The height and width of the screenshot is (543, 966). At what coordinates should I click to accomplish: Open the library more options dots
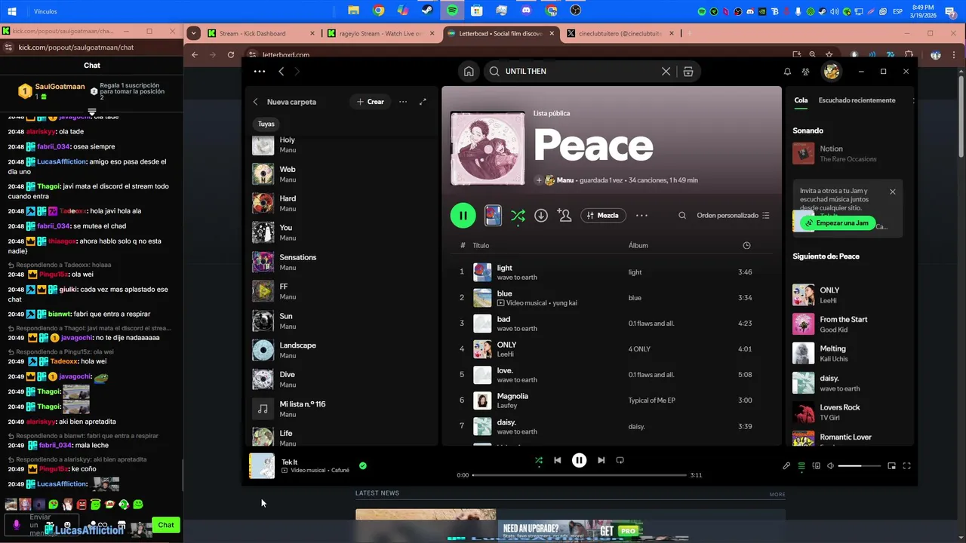click(x=403, y=102)
